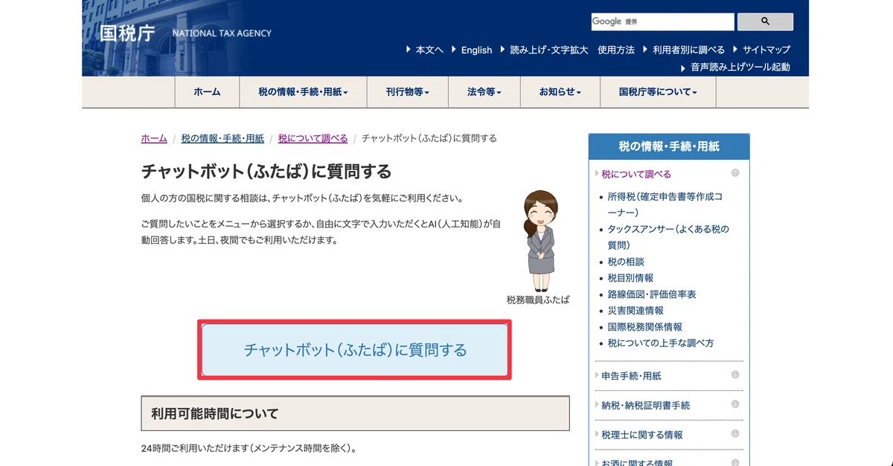Screen dimensions: 893x466
Task: Open 災害関連情報 sidebar link
Action: [x=636, y=311]
